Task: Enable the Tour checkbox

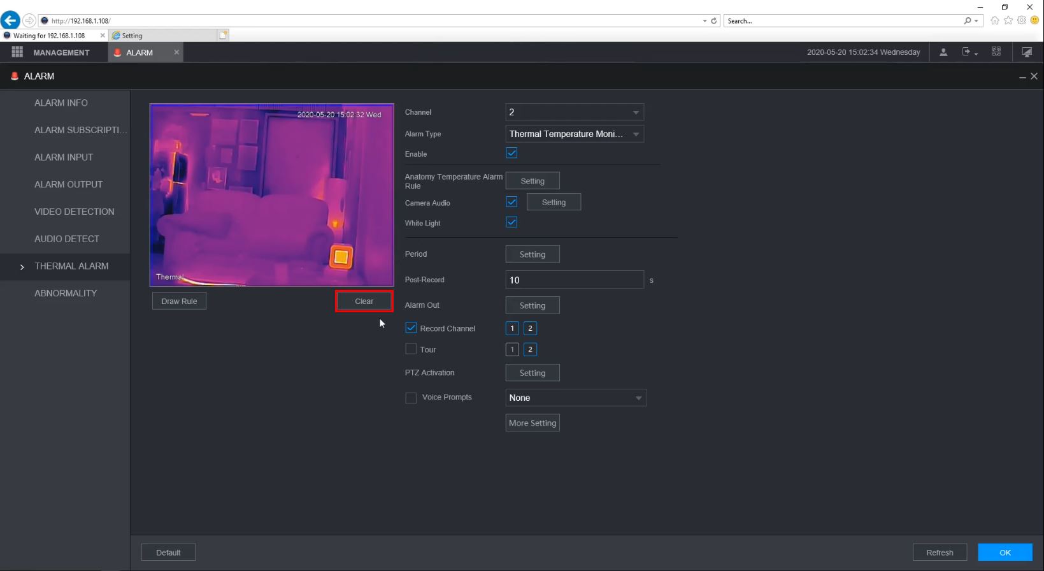Action: coord(411,349)
